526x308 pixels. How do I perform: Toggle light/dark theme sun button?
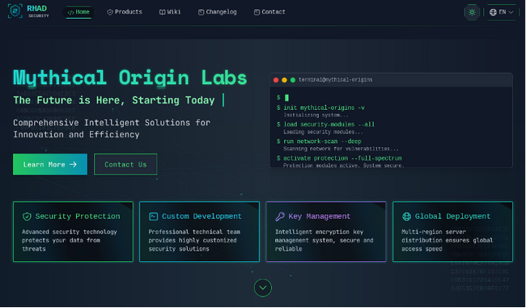click(x=472, y=12)
